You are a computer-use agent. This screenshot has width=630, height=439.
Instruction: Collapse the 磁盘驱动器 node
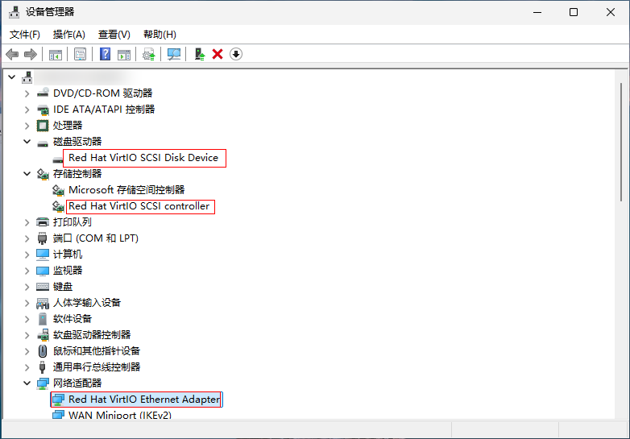click(27, 142)
